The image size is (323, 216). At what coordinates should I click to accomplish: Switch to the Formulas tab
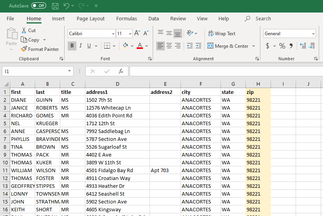pos(126,19)
